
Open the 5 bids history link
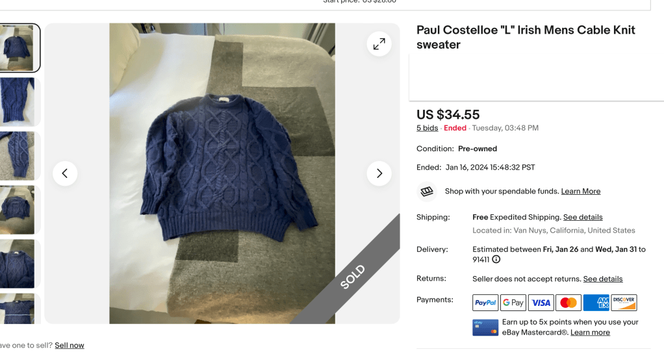pyautogui.click(x=427, y=128)
